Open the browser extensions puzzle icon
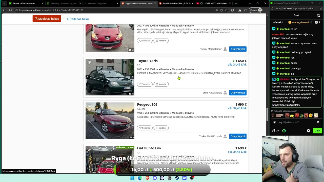The width and height of the screenshot is (324, 182). pyautogui.click(x=232, y=10)
